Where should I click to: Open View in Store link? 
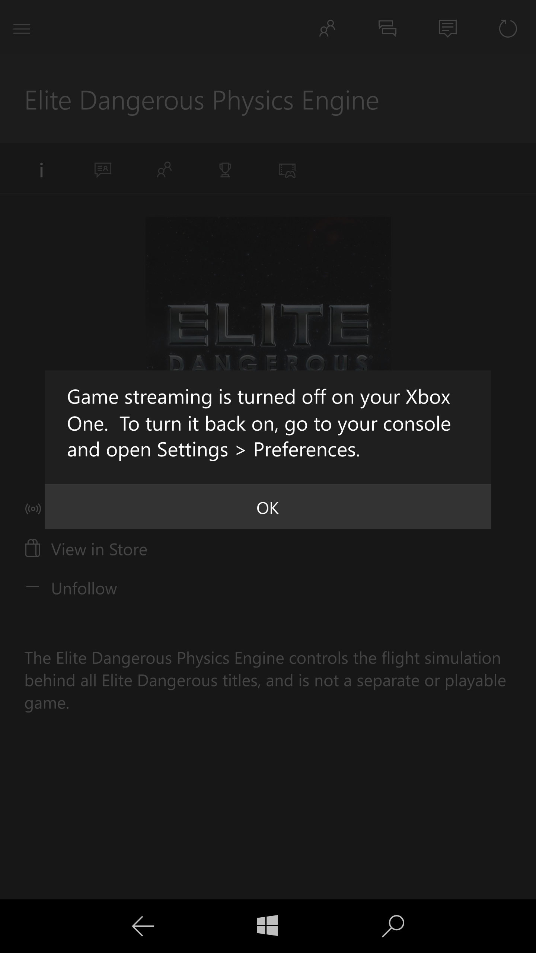(99, 549)
